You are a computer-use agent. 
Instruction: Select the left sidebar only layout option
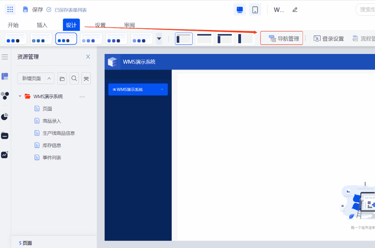(245, 39)
